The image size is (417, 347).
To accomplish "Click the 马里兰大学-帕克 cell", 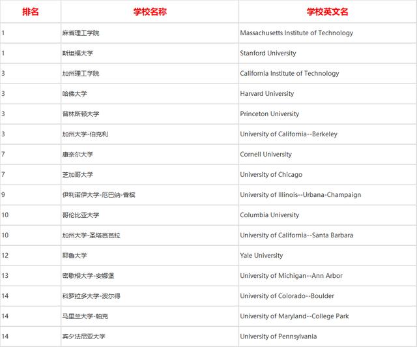I will 150,316.
